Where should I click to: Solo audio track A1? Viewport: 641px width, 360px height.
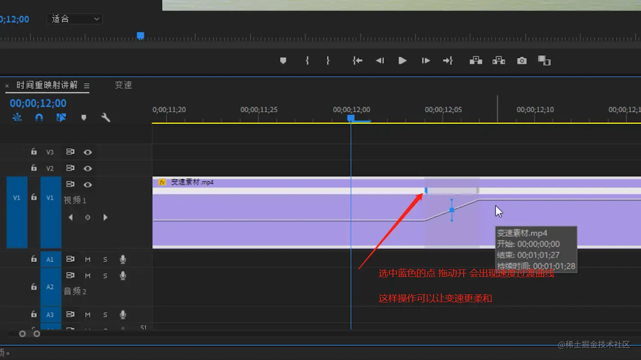105,259
